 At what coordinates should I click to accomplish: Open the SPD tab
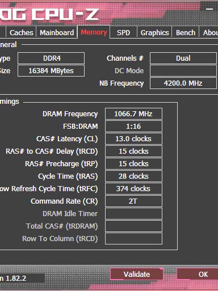tap(123, 32)
